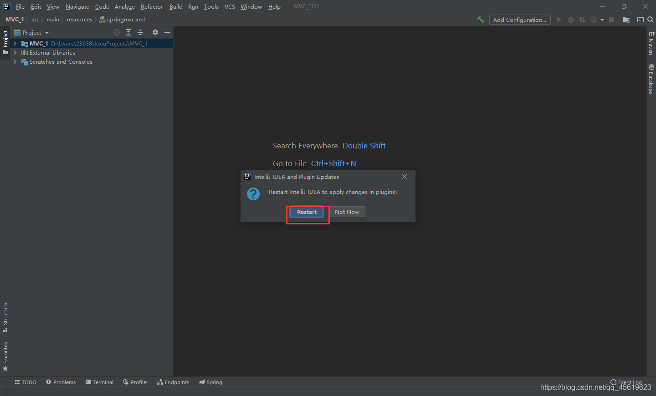Open the Spring tool window
The height and width of the screenshot is (396, 656).
(x=210, y=382)
